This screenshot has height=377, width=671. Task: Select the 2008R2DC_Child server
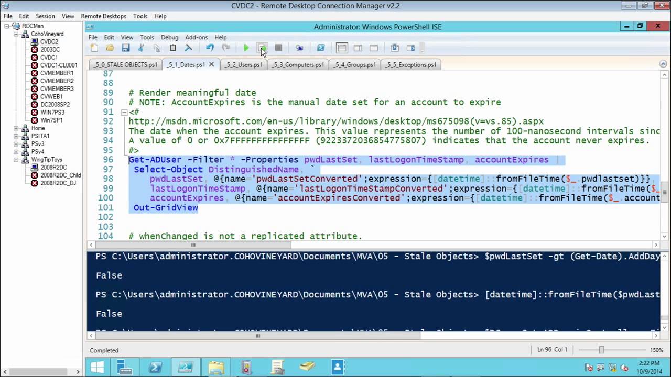(61, 175)
